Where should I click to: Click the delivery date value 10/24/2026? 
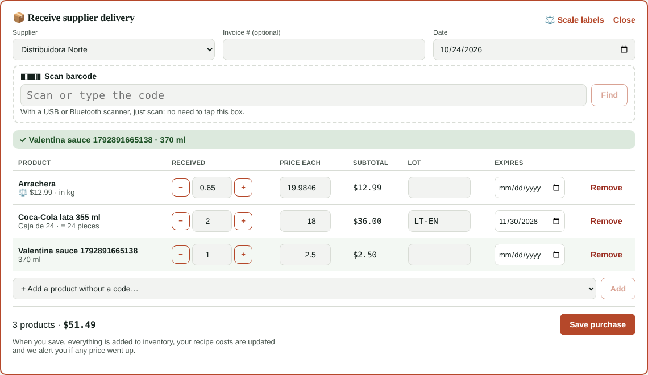461,49
